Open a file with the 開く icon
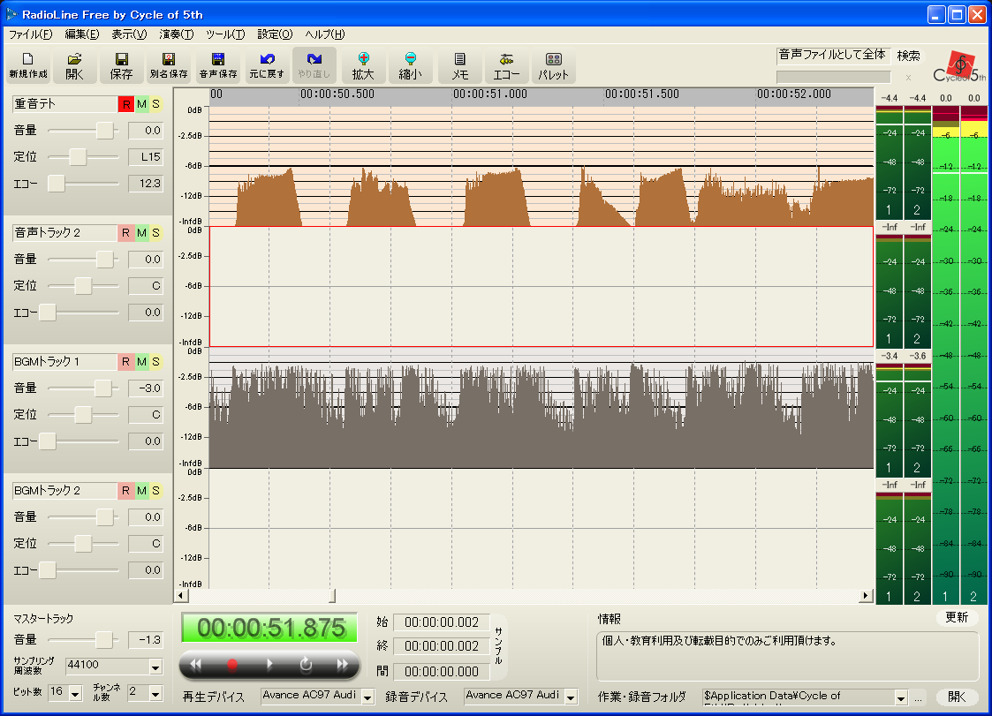Viewport: 992px width, 716px height. click(x=75, y=65)
